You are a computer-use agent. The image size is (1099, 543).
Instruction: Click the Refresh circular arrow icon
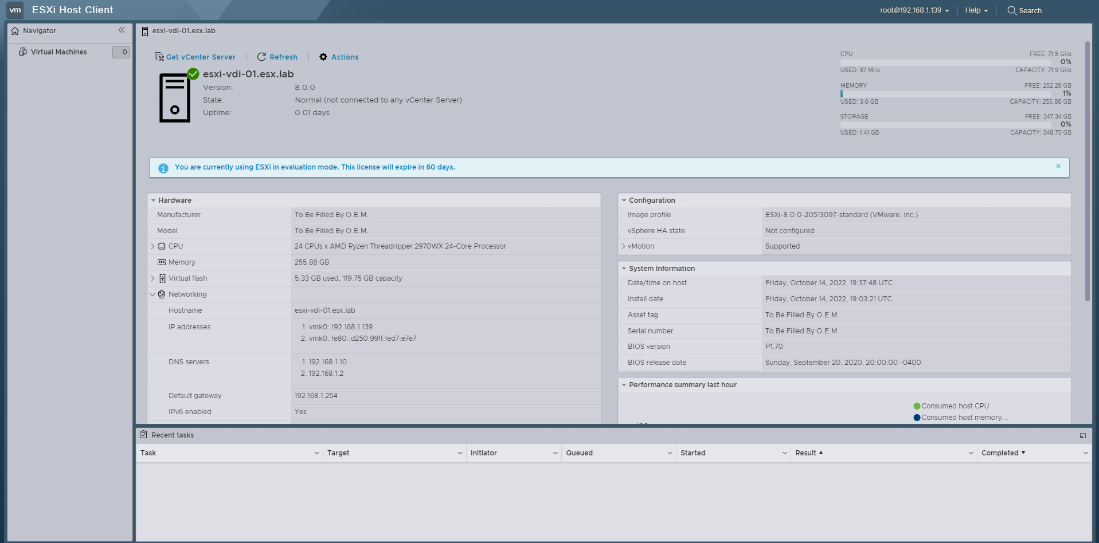coord(261,57)
